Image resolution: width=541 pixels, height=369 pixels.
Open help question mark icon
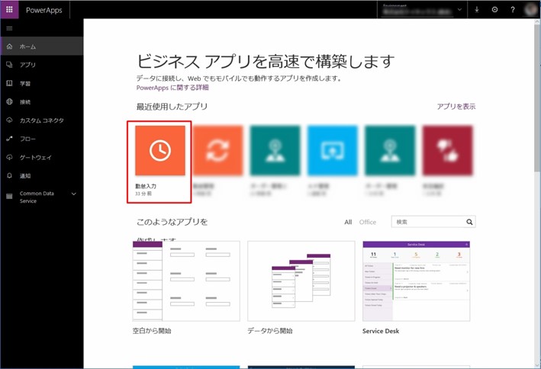513,10
